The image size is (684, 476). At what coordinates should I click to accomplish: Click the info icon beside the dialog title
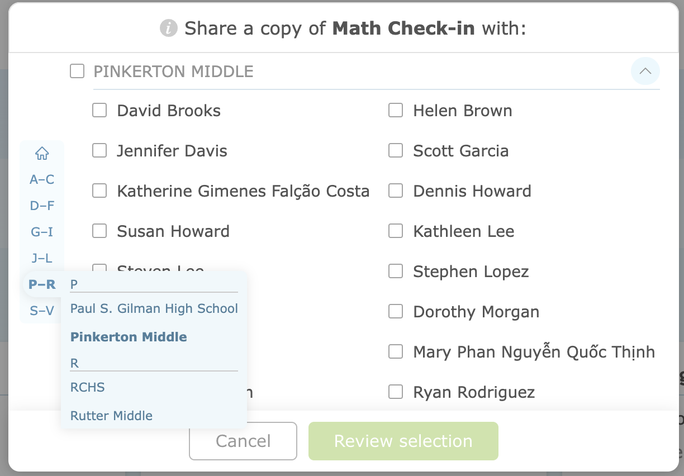pos(169,28)
